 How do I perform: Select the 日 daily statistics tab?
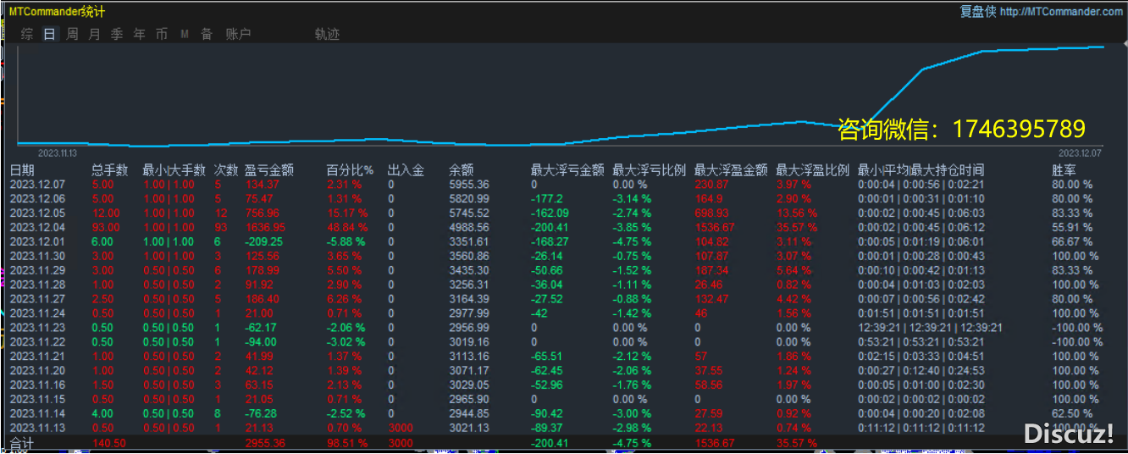[x=49, y=35]
